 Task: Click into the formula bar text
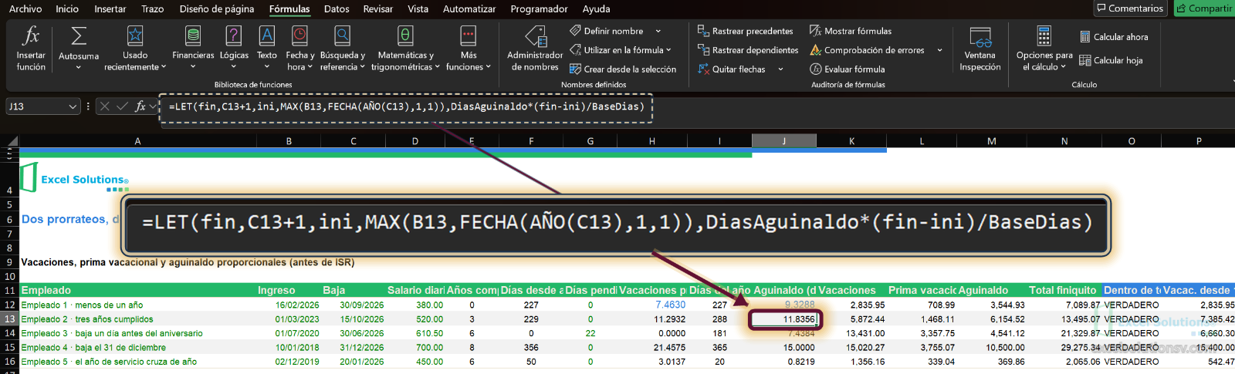406,106
